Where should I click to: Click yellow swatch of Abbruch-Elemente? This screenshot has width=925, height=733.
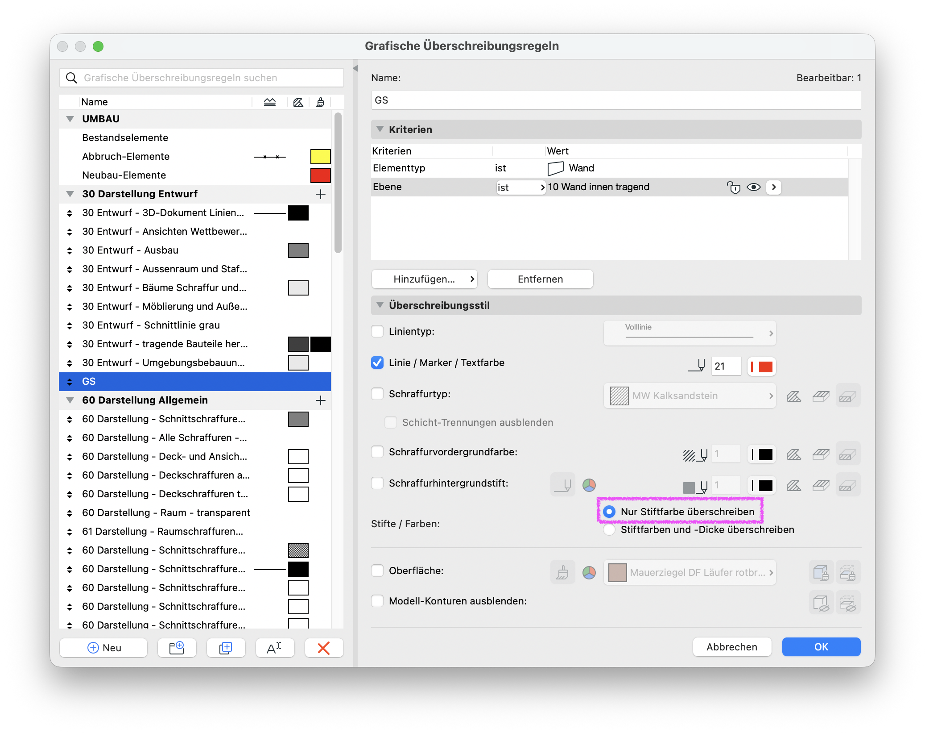[x=320, y=157]
